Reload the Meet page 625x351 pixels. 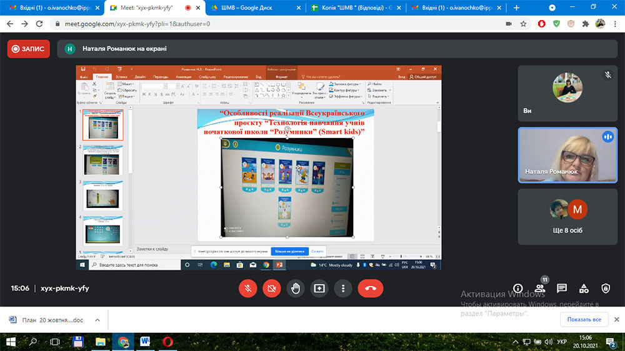(x=39, y=24)
